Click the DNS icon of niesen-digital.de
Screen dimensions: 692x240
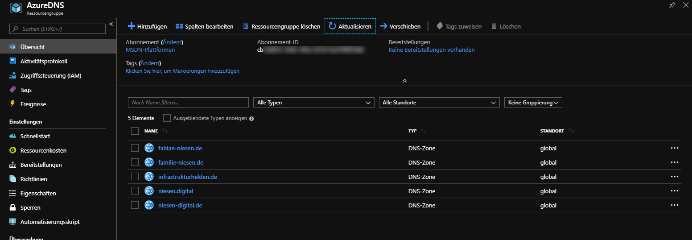149,205
